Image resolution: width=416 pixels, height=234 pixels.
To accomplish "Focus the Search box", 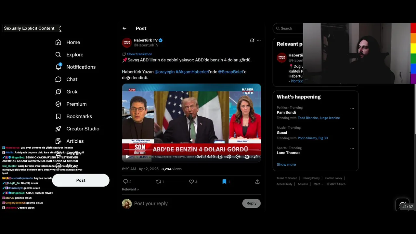I will tap(288, 28).
